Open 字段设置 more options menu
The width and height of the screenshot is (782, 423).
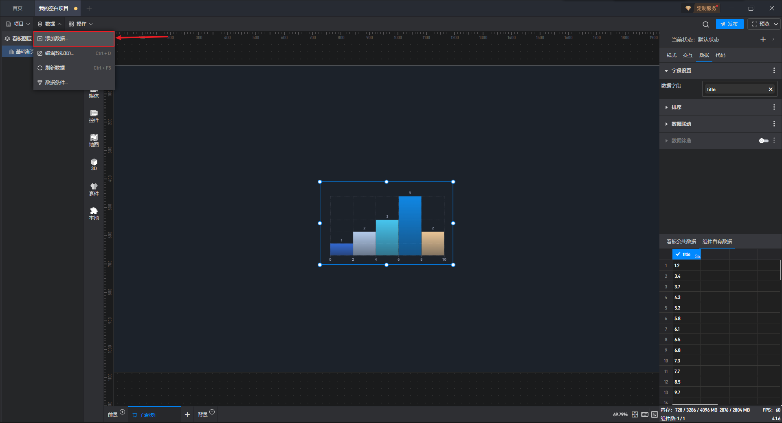774,71
